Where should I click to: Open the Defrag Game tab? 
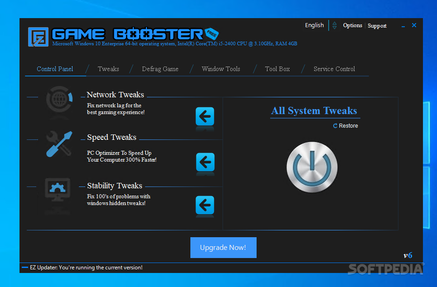click(x=160, y=69)
